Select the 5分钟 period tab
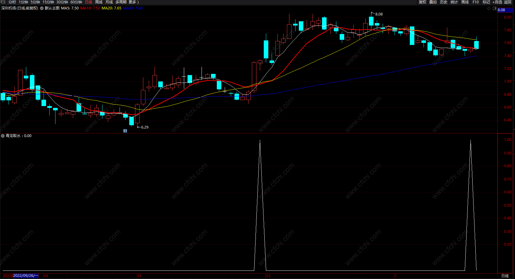515x279 pixels. [35, 2]
